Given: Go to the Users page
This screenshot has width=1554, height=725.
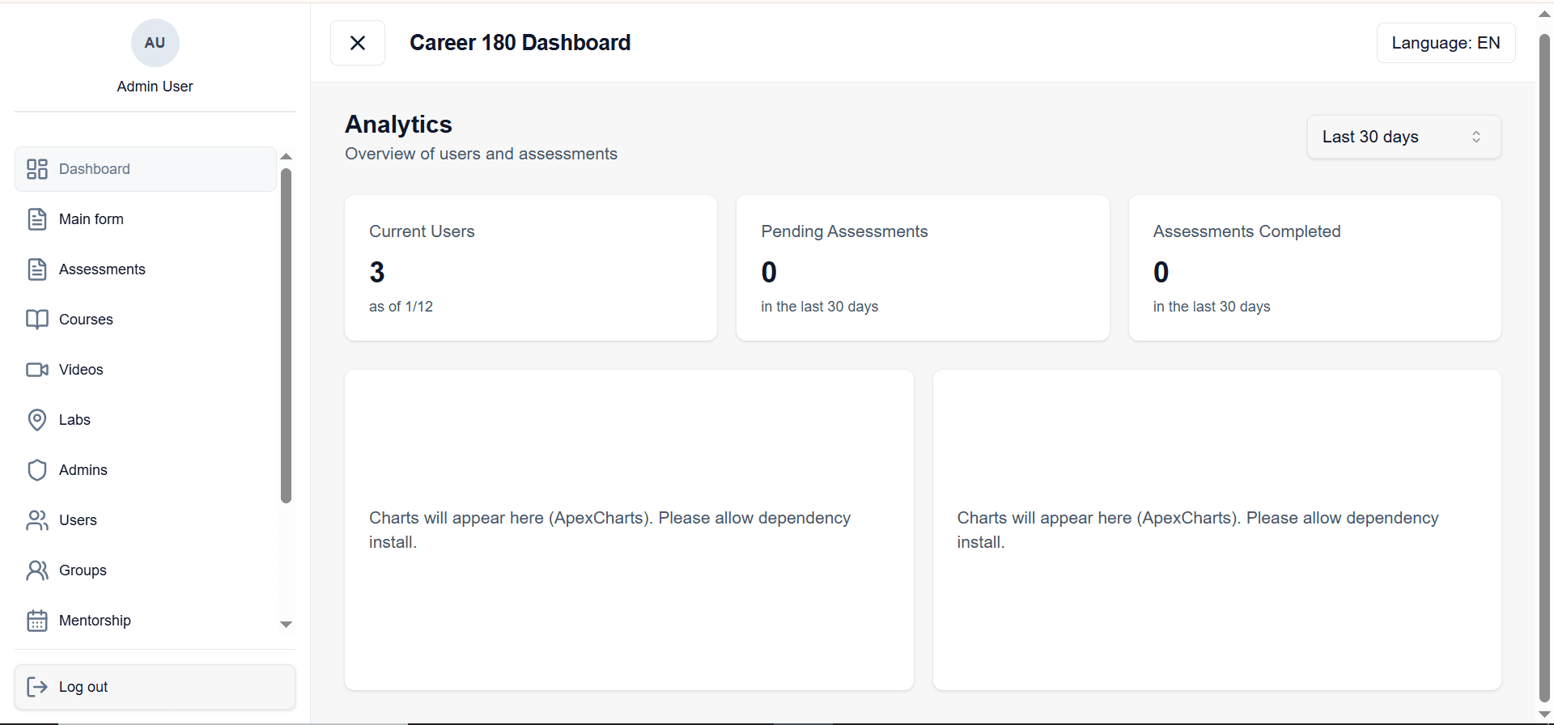Looking at the screenshot, I should click(x=146, y=520).
